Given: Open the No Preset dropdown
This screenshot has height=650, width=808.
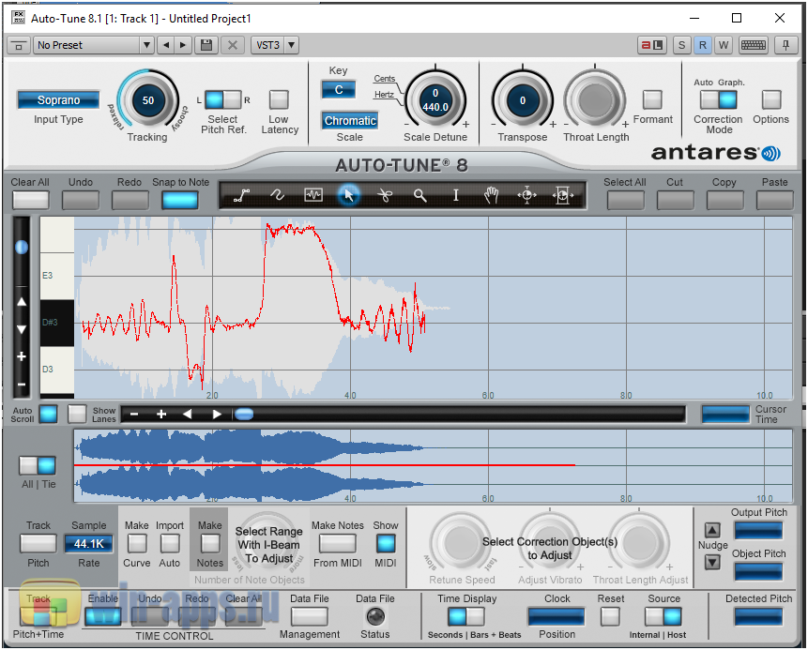Looking at the screenshot, I should (x=94, y=45).
